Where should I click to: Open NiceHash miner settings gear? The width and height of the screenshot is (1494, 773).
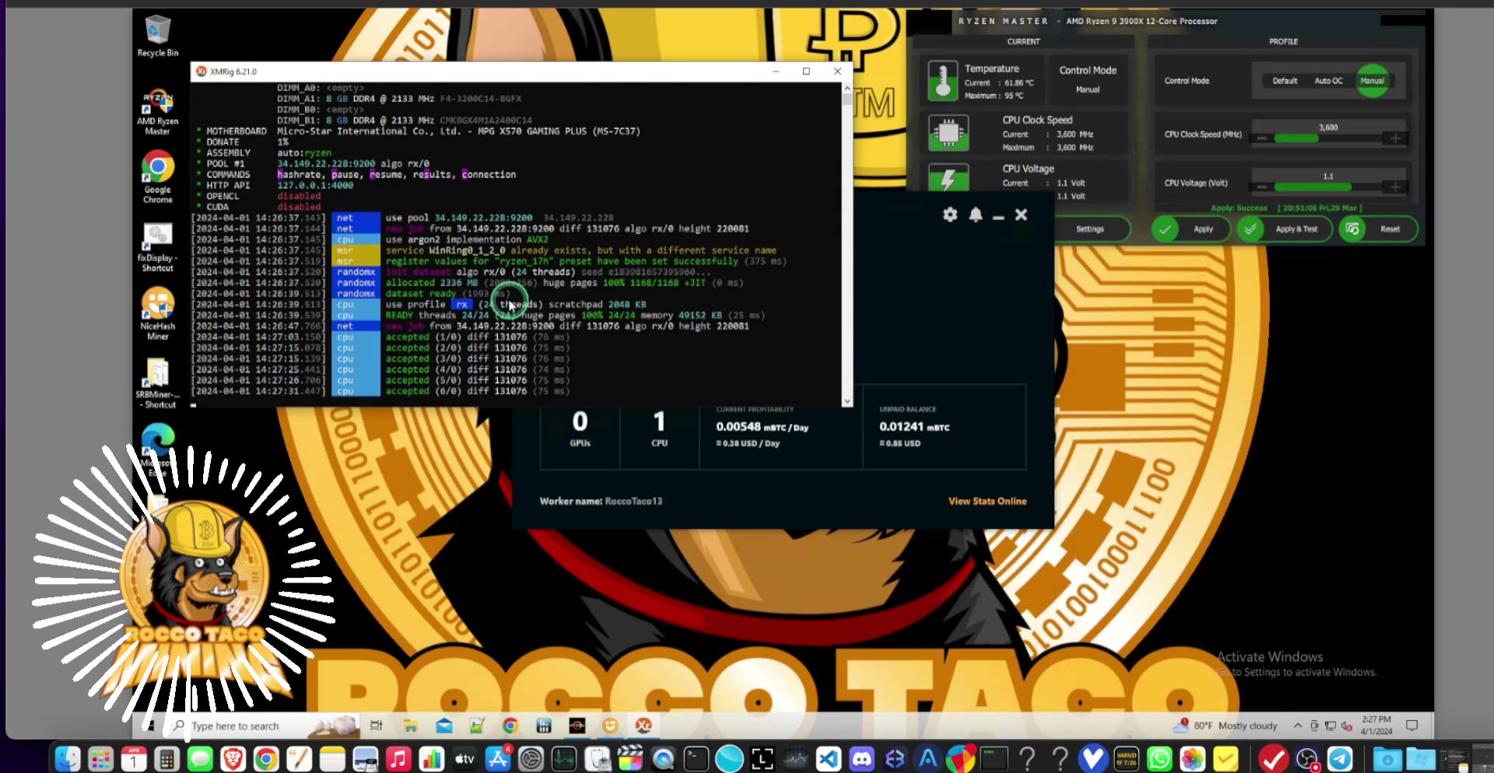pos(950,215)
